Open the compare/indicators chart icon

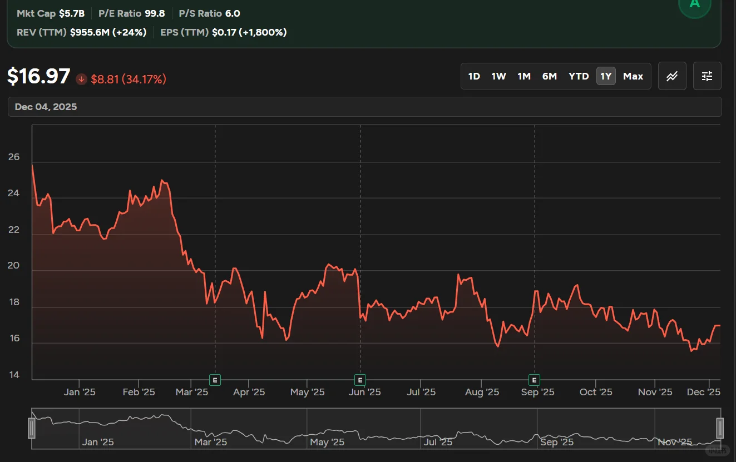pos(671,76)
